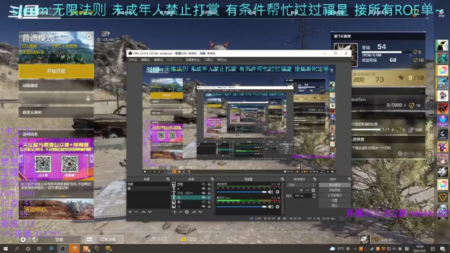Toggle visibility of fifth source row

pyautogui.click(x=203, y=202)
